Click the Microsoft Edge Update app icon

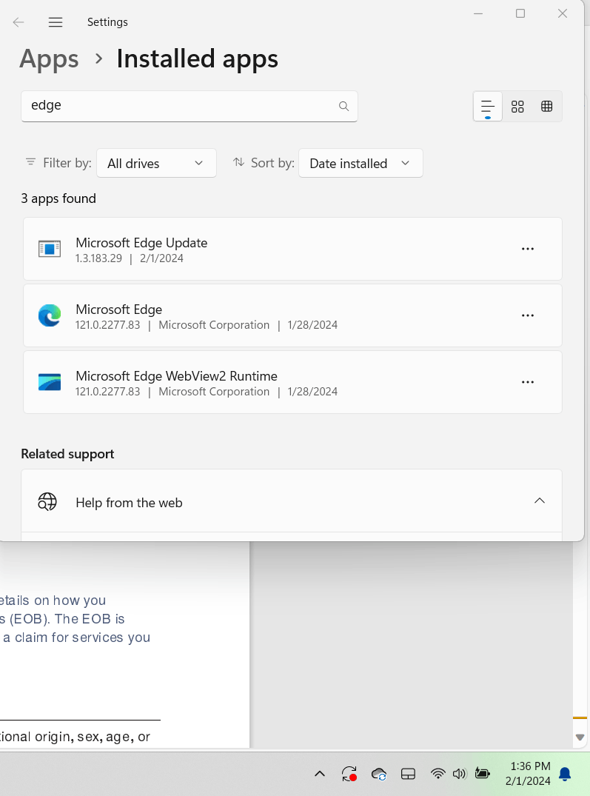pos(50,249)
